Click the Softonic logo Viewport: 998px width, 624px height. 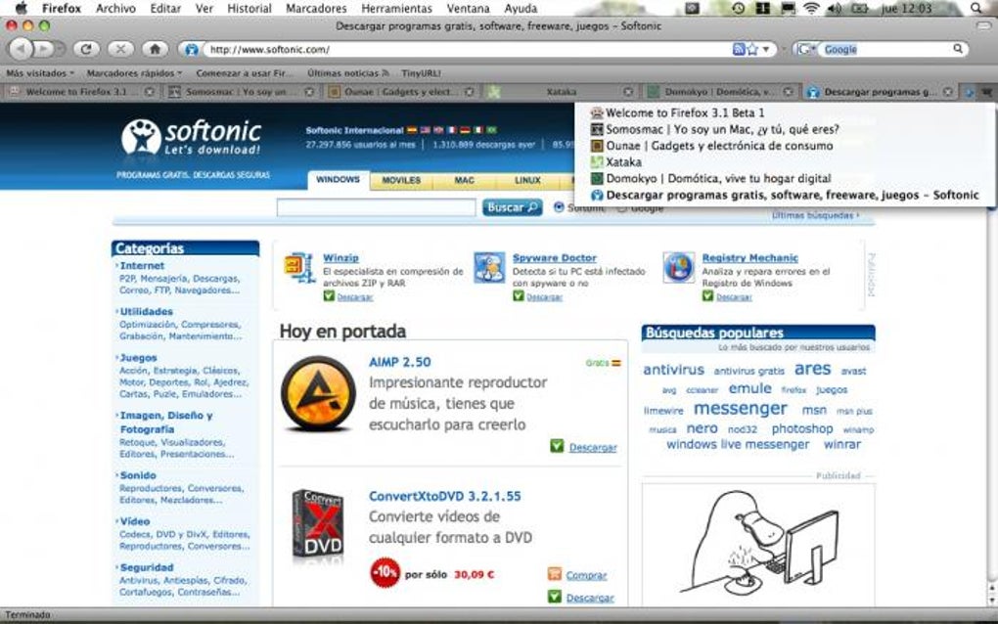click(191, 137)
